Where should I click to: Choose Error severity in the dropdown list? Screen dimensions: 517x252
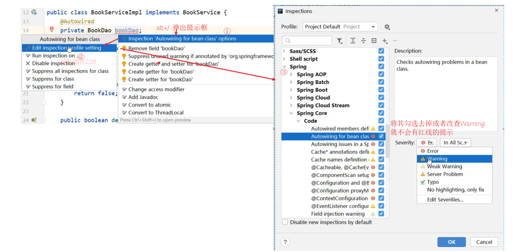coord(454,151)
